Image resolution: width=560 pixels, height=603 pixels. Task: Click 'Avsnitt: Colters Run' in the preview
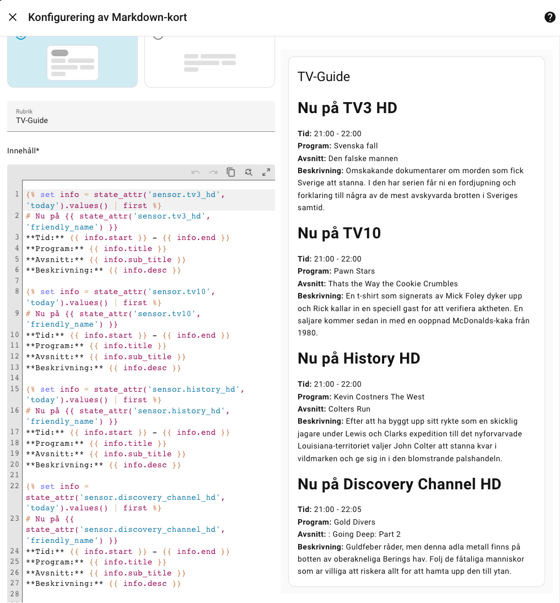(334, 409)
